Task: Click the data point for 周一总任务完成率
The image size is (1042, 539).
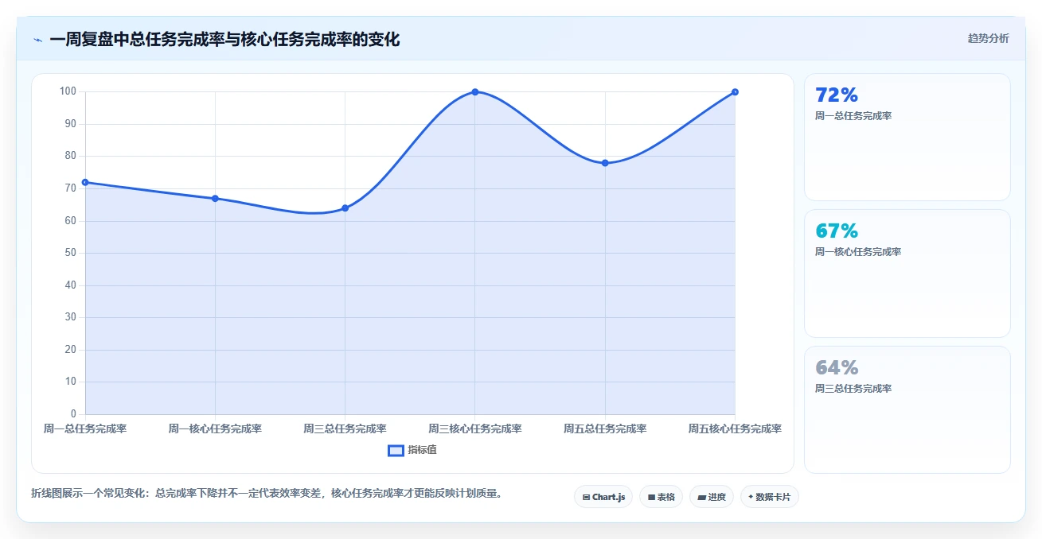Action: point(85,182)
